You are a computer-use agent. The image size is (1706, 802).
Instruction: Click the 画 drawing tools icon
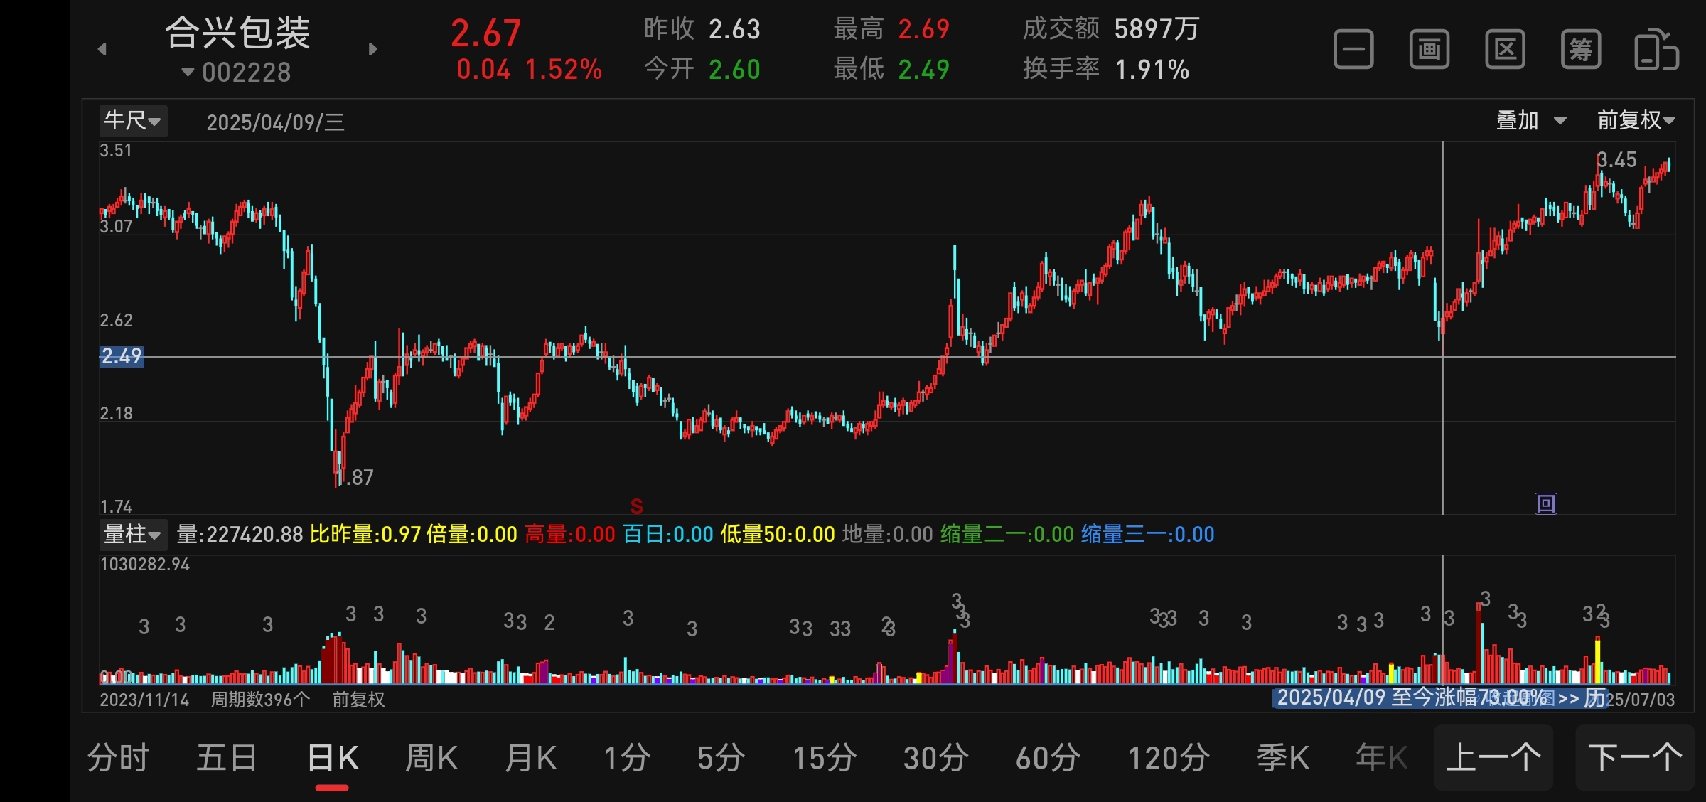tap(1429, 50)
